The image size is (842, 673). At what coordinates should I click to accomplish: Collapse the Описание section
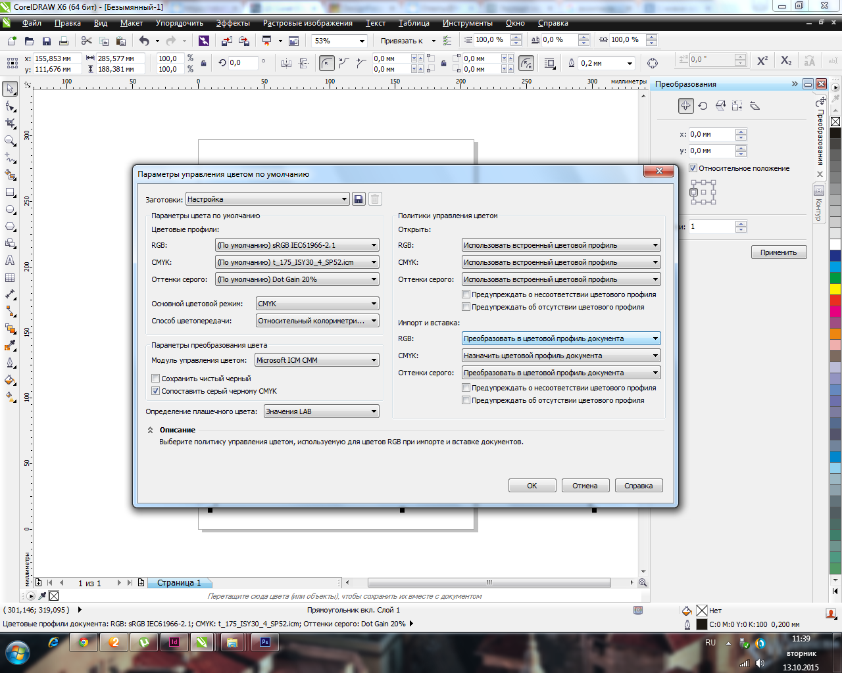click(150, 430)
